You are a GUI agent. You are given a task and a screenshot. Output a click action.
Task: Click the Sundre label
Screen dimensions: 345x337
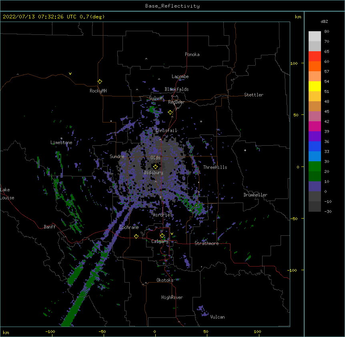click(117, 156)
